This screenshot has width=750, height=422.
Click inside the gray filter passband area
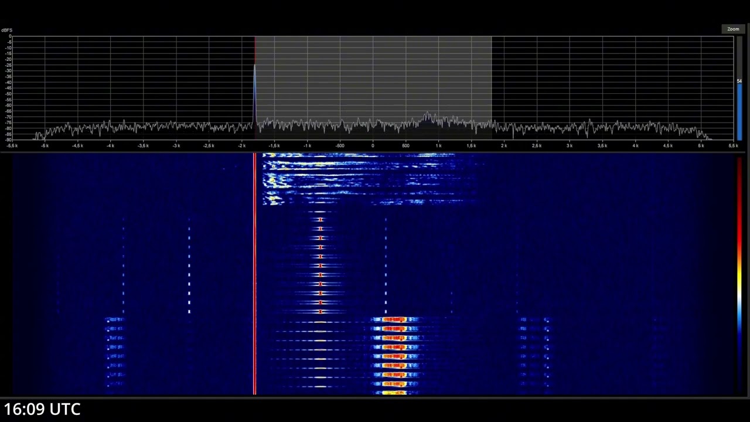[373, 88]
